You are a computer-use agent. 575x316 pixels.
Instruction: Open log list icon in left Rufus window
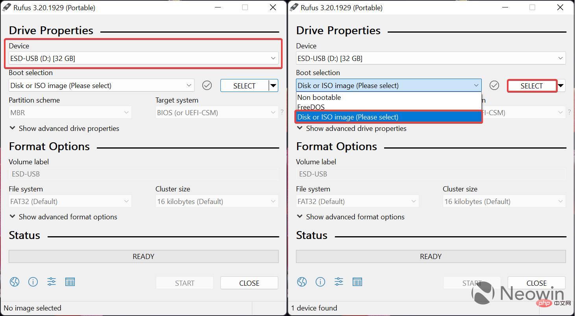[x=70, y=282]
